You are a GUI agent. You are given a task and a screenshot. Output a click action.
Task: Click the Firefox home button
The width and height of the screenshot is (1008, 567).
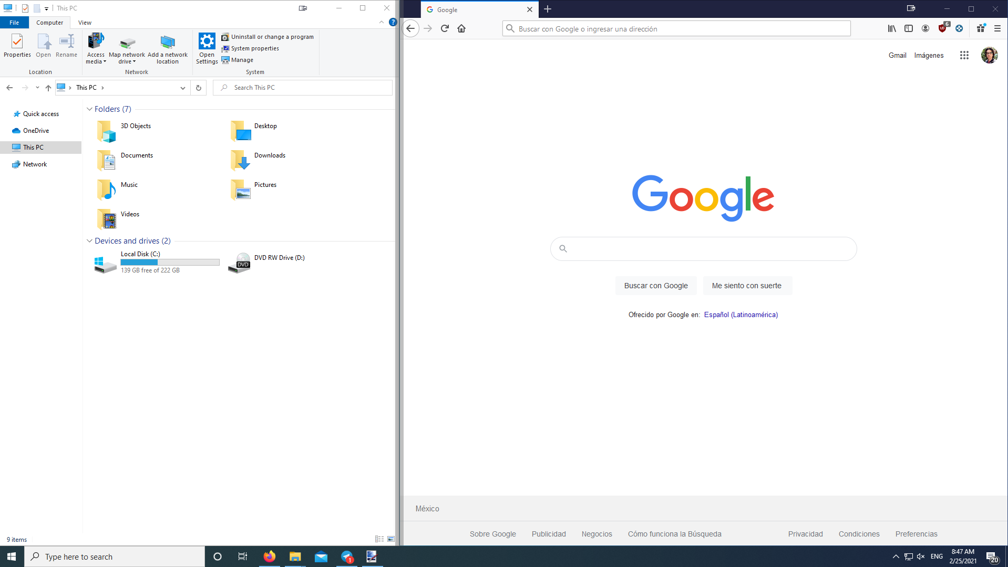(461, 29)
